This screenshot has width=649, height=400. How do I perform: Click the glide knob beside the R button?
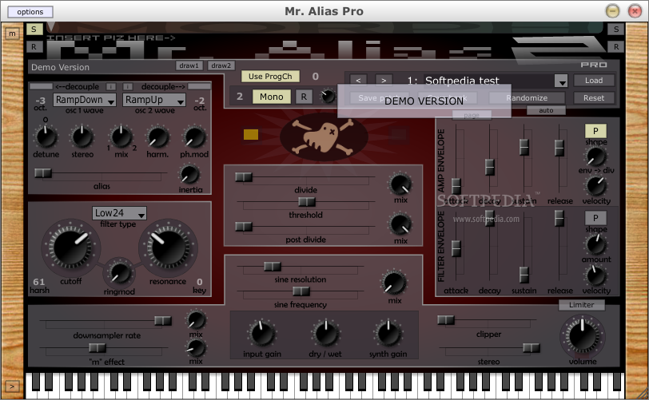328,97
